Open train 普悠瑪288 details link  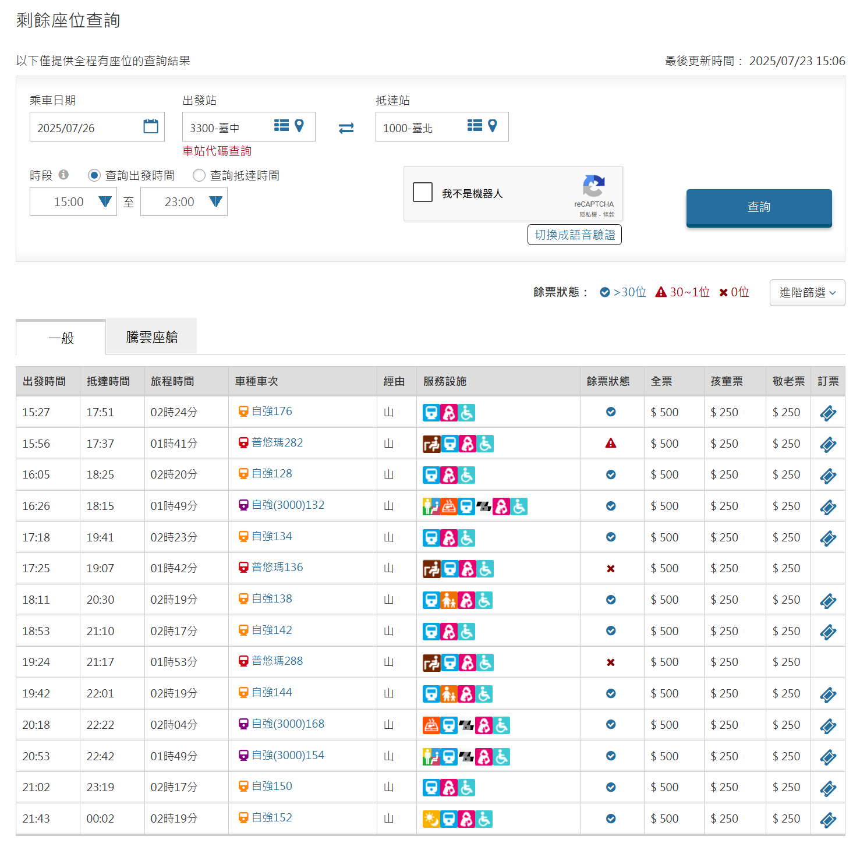277,661
